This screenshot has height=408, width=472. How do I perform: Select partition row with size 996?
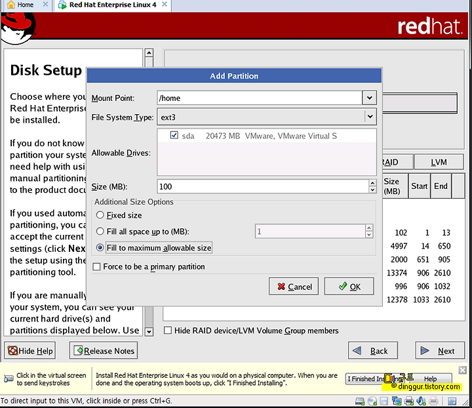click(x=423, y=286)
